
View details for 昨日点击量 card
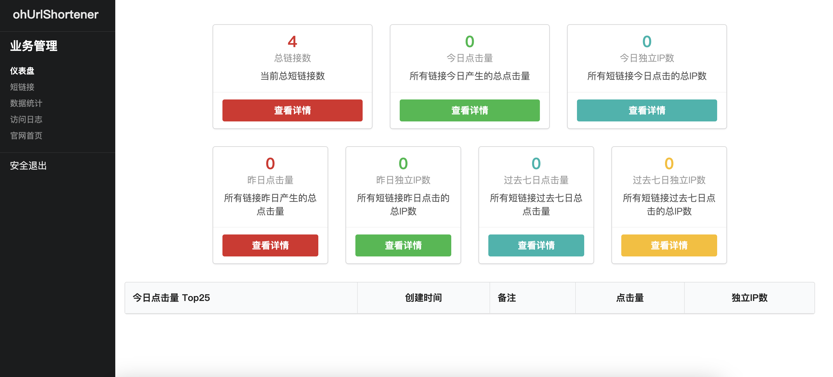[270, 245]
